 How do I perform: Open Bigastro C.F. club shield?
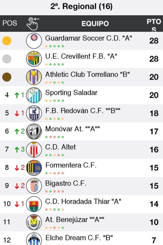pos(34,186)
